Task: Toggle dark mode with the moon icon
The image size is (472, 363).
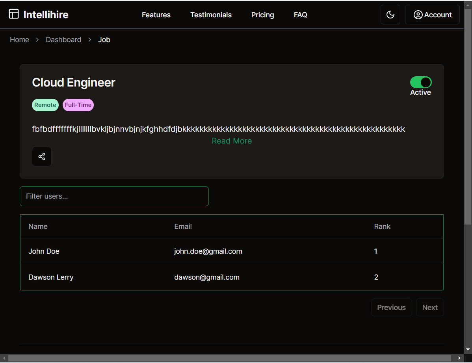Action: pos(390,15)
